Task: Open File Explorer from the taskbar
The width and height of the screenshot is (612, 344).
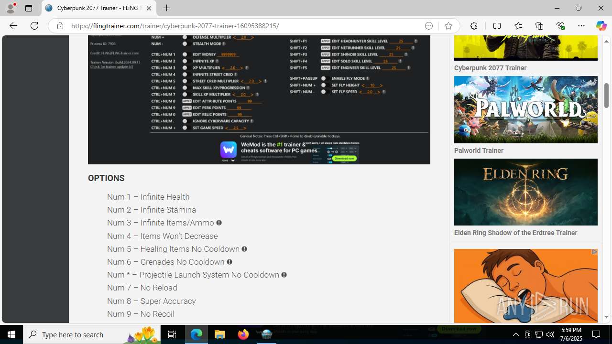Action: pos(220,334)
